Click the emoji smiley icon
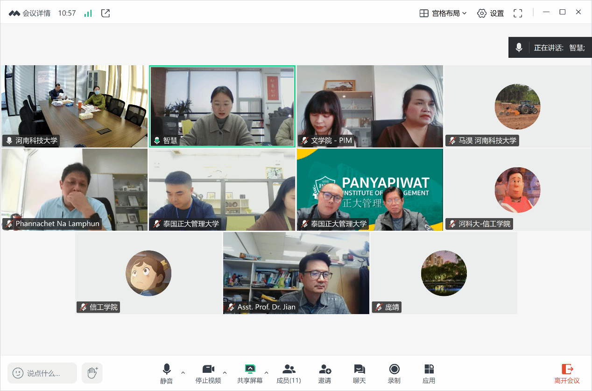 [18, 373]
